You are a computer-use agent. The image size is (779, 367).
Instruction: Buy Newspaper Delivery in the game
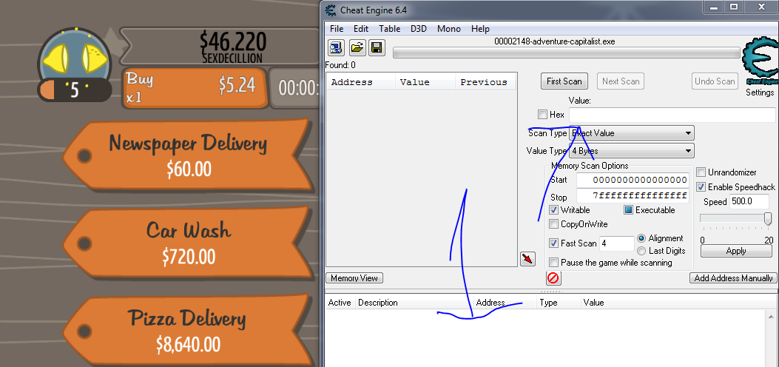(187, 155)
